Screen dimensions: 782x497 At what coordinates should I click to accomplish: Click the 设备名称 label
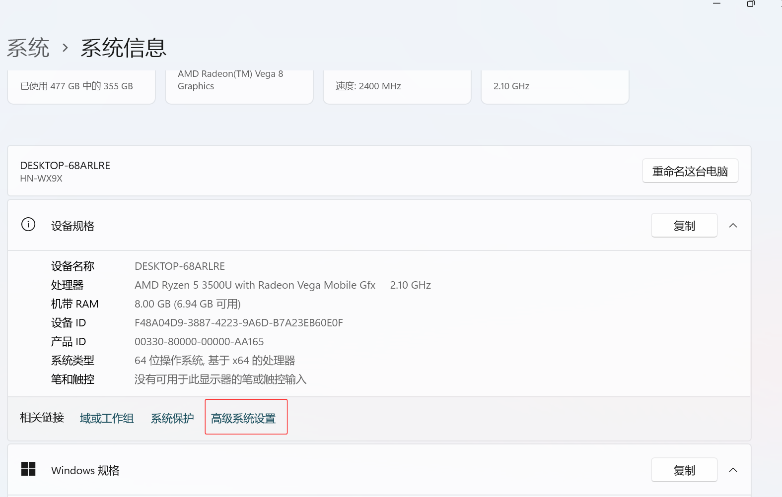point(72,266)
